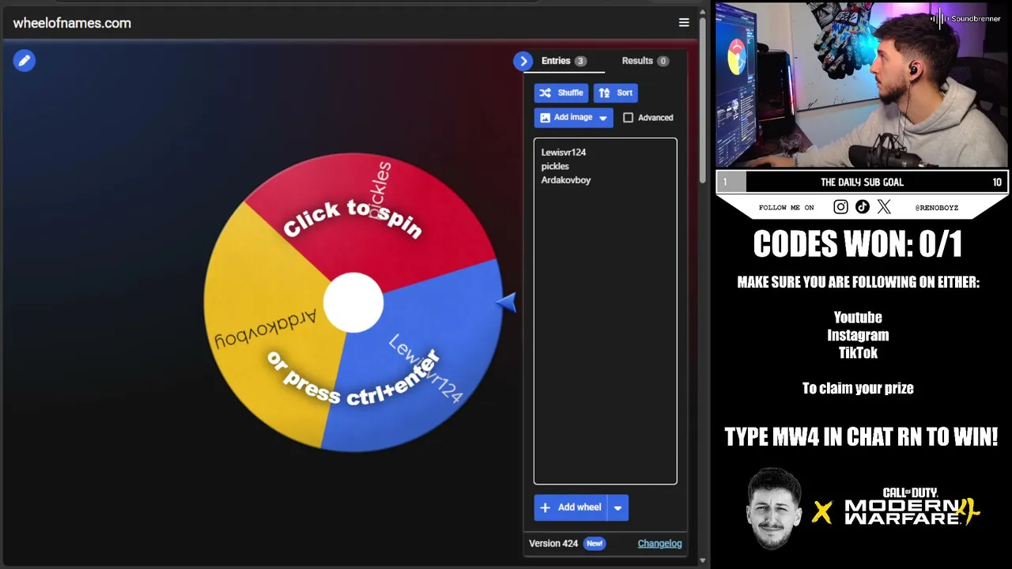Viewport: 1012px width, 569px height.
Task: Collapse the entries panel with the arrow button
Action: pos(523,61)
